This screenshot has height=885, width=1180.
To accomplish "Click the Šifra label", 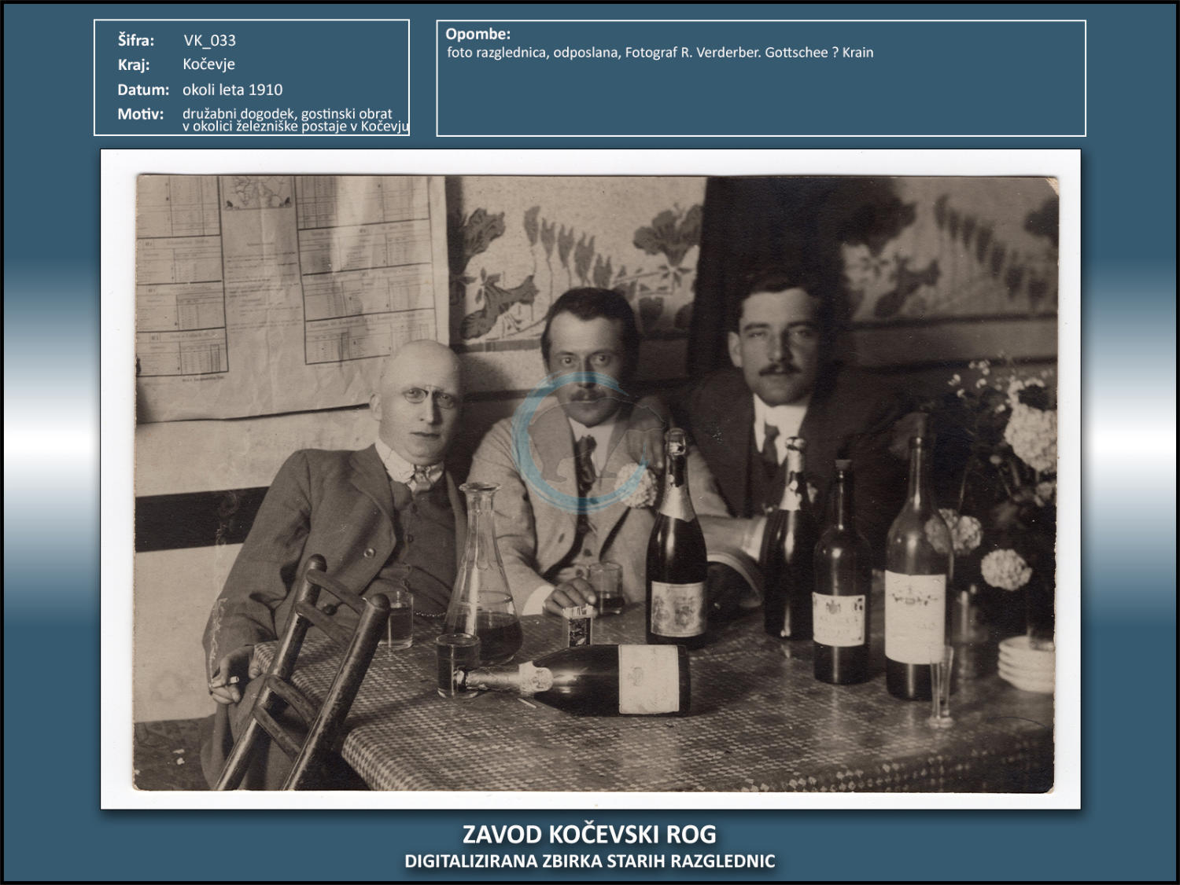I will (x=136, y=40).
